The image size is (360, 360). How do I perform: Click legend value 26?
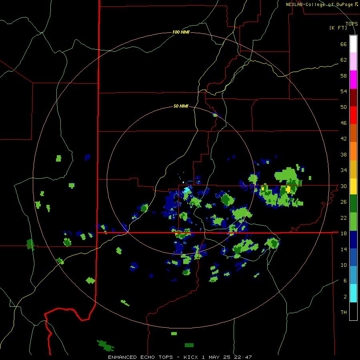344,202
